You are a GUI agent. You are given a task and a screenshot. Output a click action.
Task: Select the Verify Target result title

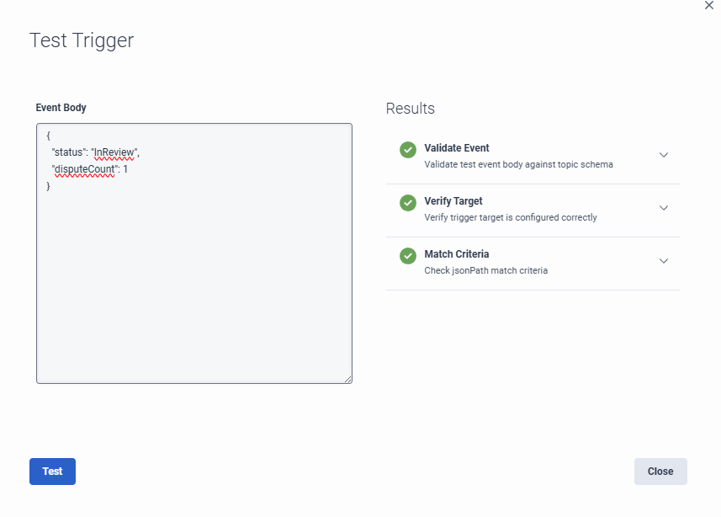coord(453,201)
